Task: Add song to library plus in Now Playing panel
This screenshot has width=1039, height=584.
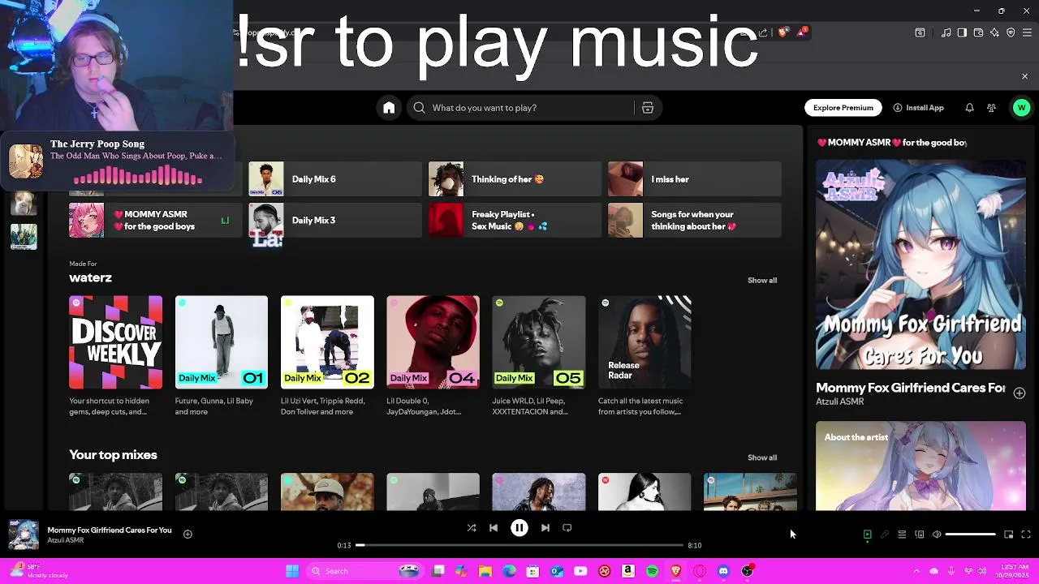Action: point(1020,393)
